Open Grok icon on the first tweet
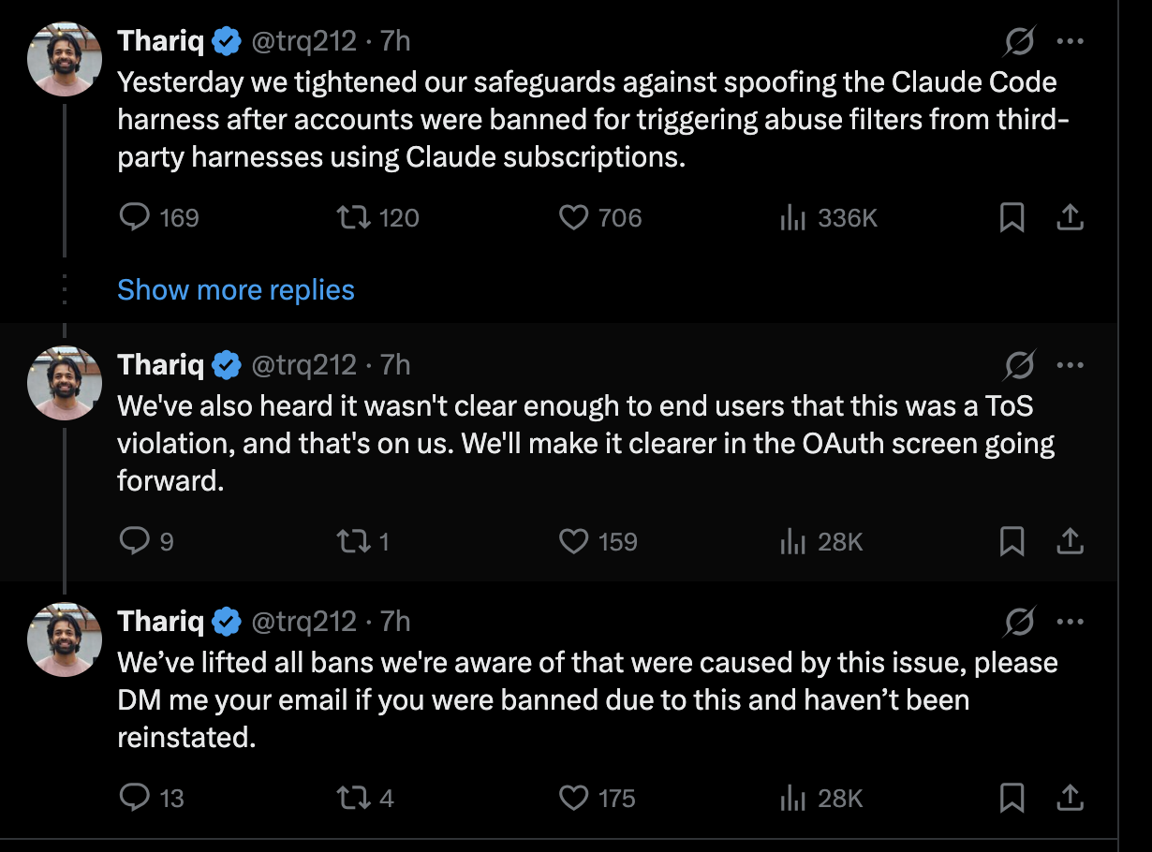The height and width of the screenshot is (852, 1152). [x=1020, y=42]
